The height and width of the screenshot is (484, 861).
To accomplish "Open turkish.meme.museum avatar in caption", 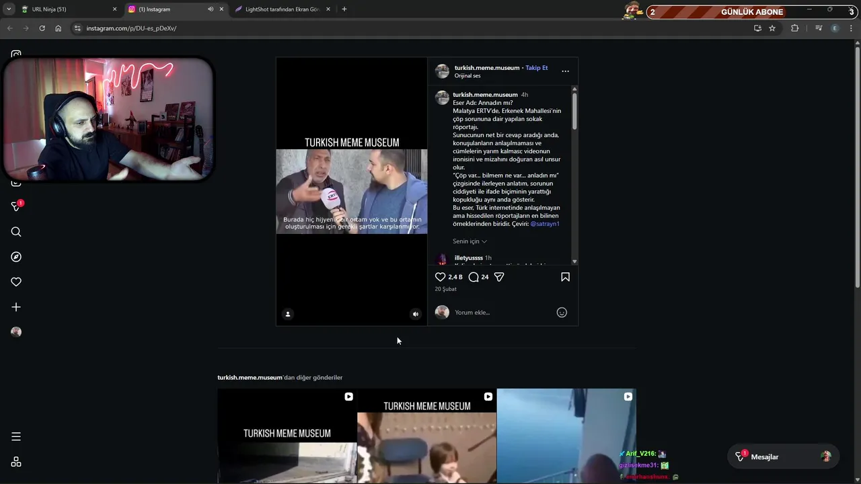I will point(442,98).
